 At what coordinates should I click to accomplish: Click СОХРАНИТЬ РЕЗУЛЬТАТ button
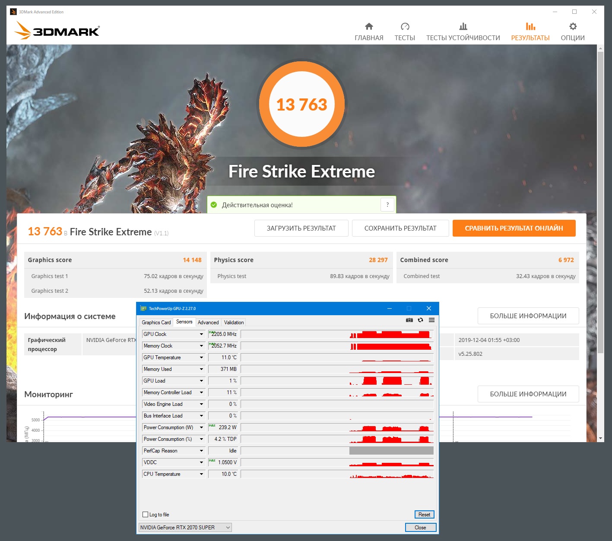coord(400,228)
